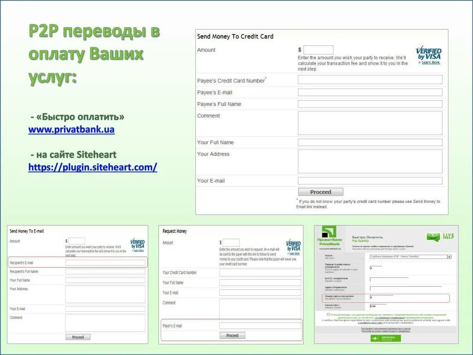This screenshot has height=355, width=473.
Task: Focus the Your Credit Card Number field
Action: coord(260,273)
